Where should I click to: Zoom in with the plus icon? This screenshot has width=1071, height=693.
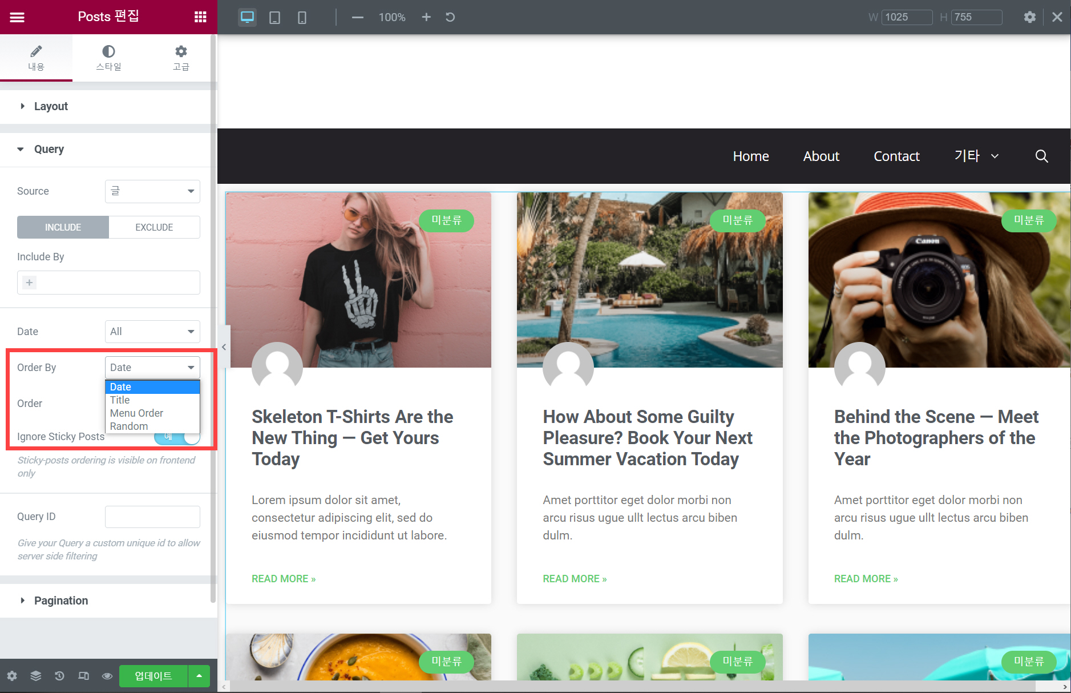point(426,17)
